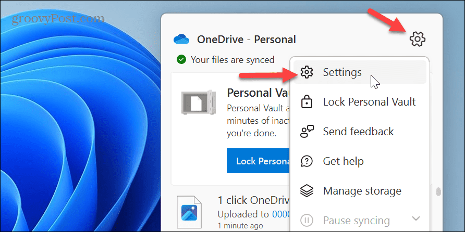Click the '1 minute ago' timestamp

click(x=240, y=225)
